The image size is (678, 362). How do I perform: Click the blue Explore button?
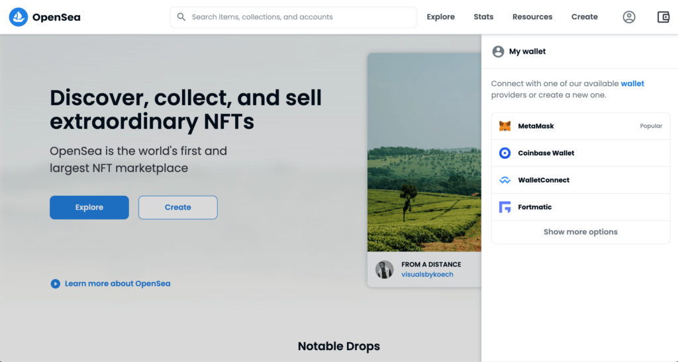89,207
